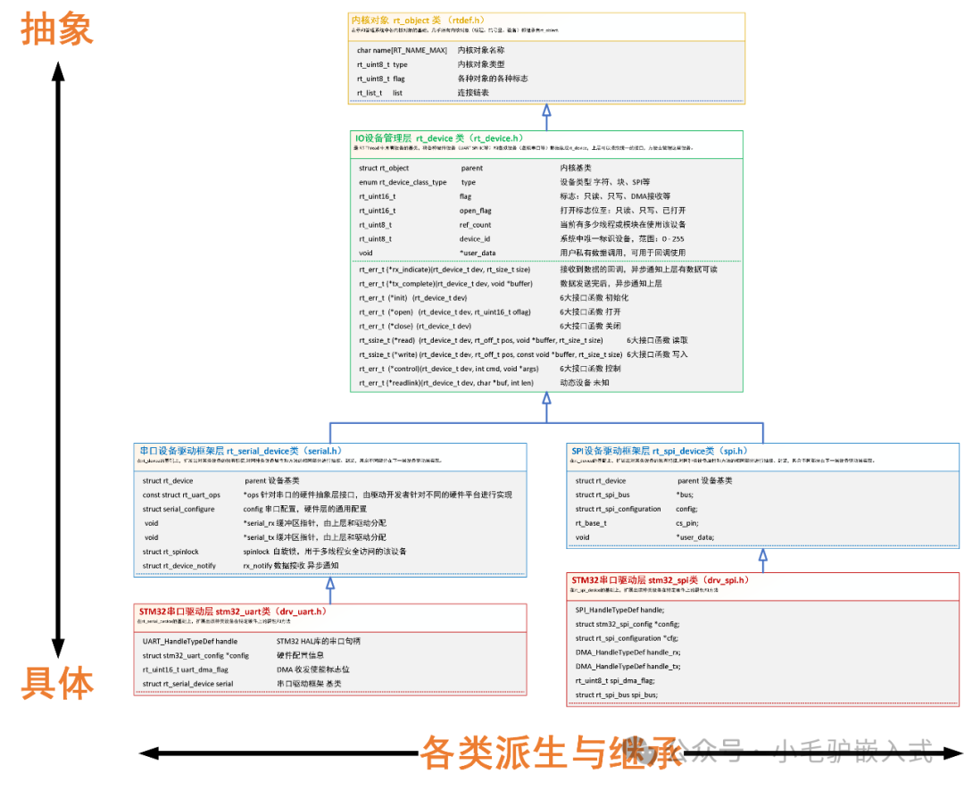
Task: Click the "ref_count" member name
Action: [475, 225]
